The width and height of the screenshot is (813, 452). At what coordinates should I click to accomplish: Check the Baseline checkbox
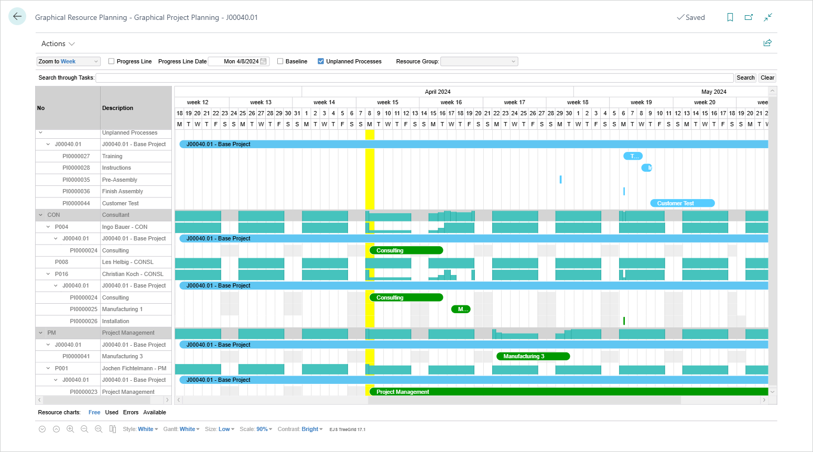(x=280, y=61)
